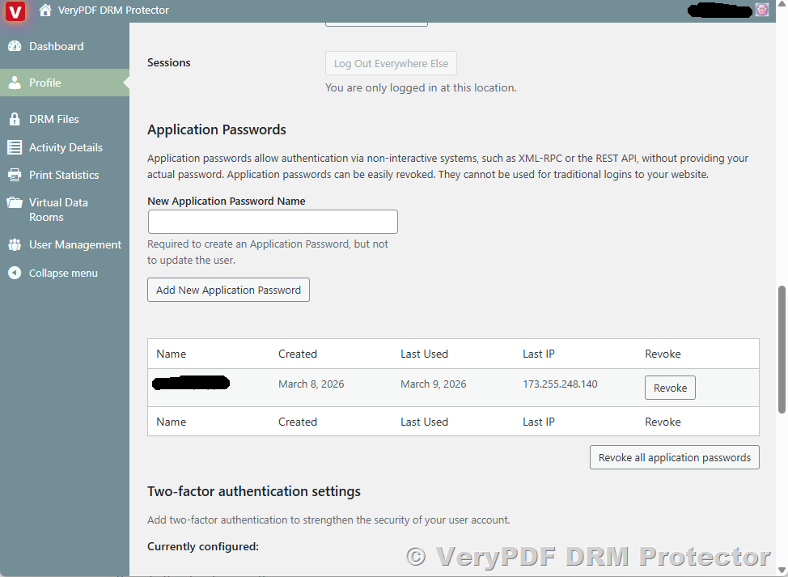Click the Activity Details list icon
This screenshot has width=788, height=577.
coord(15,147)
